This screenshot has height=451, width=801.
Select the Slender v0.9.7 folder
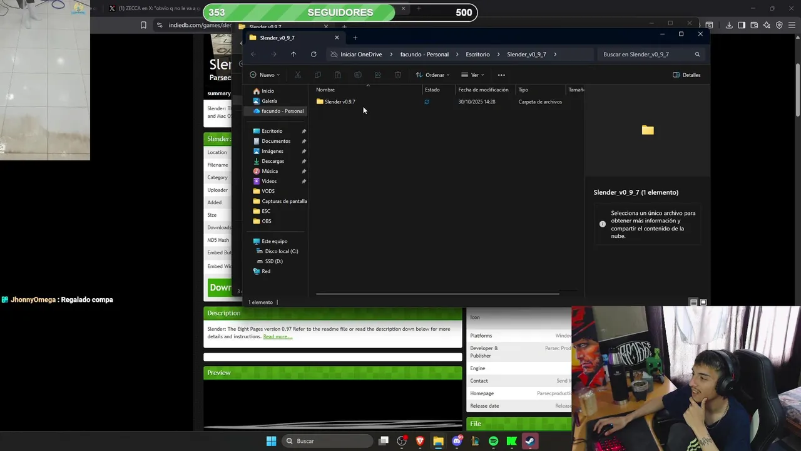coord(340,101)
